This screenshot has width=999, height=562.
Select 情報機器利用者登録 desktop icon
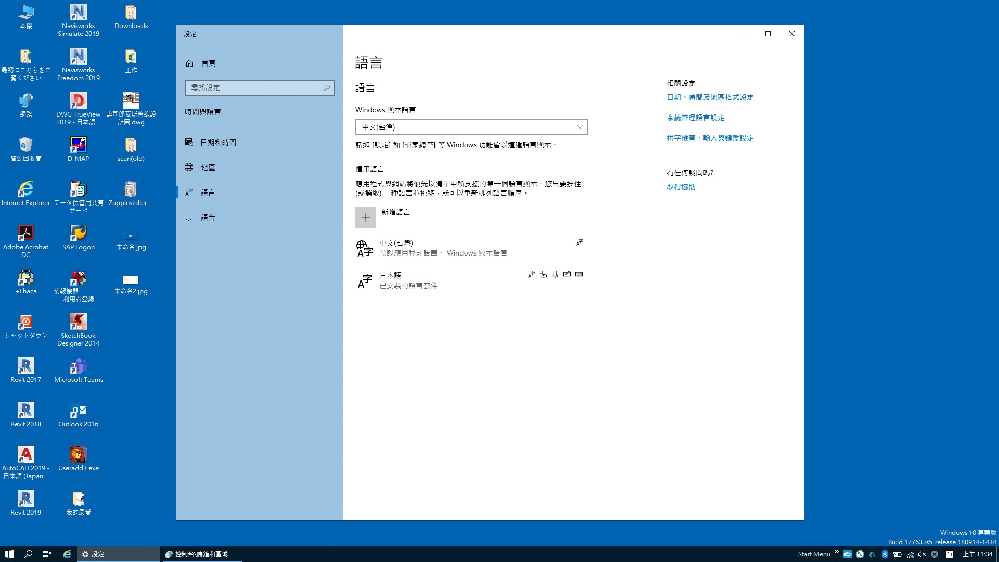pos(79,286)
